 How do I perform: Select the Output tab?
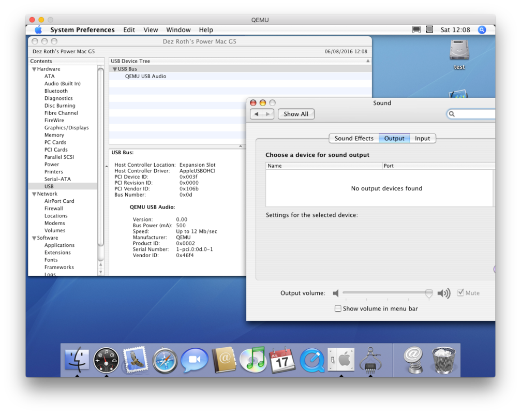(x=394, y=138)
